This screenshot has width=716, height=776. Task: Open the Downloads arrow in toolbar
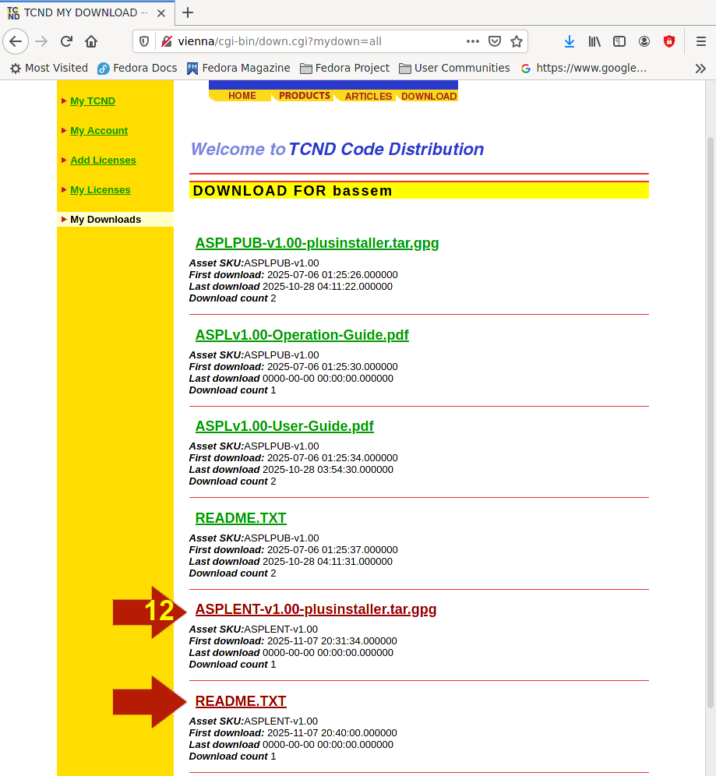[570, 41]
